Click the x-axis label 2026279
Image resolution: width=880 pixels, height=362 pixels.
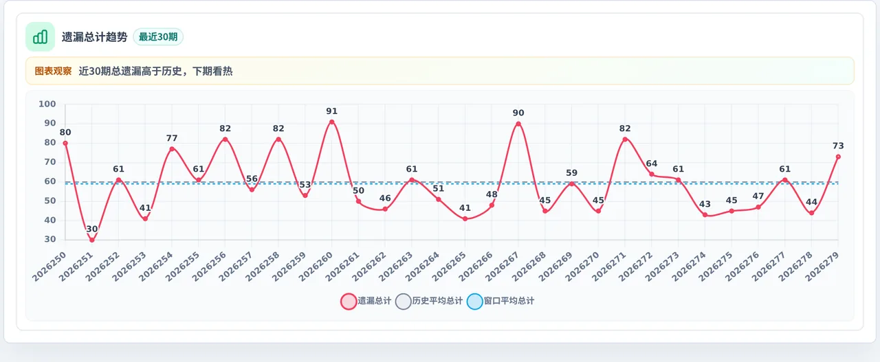point(822,264)
